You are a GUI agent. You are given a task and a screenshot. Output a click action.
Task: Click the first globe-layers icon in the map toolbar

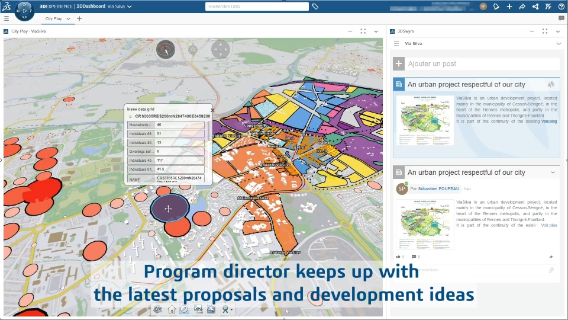coord(157,309)
